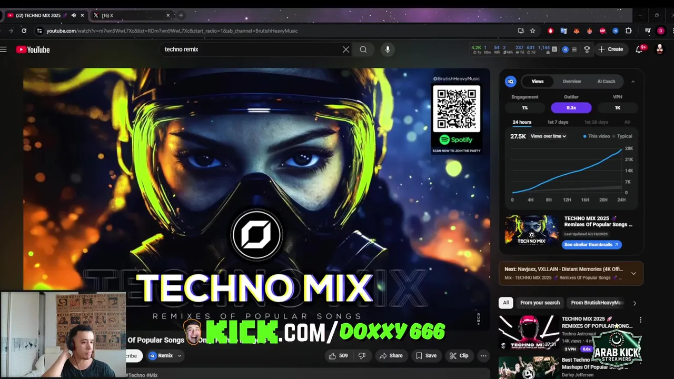Open the vidIQ extension in toolbar
Viewport: 674px width, 379px height.
pos(616,31)
